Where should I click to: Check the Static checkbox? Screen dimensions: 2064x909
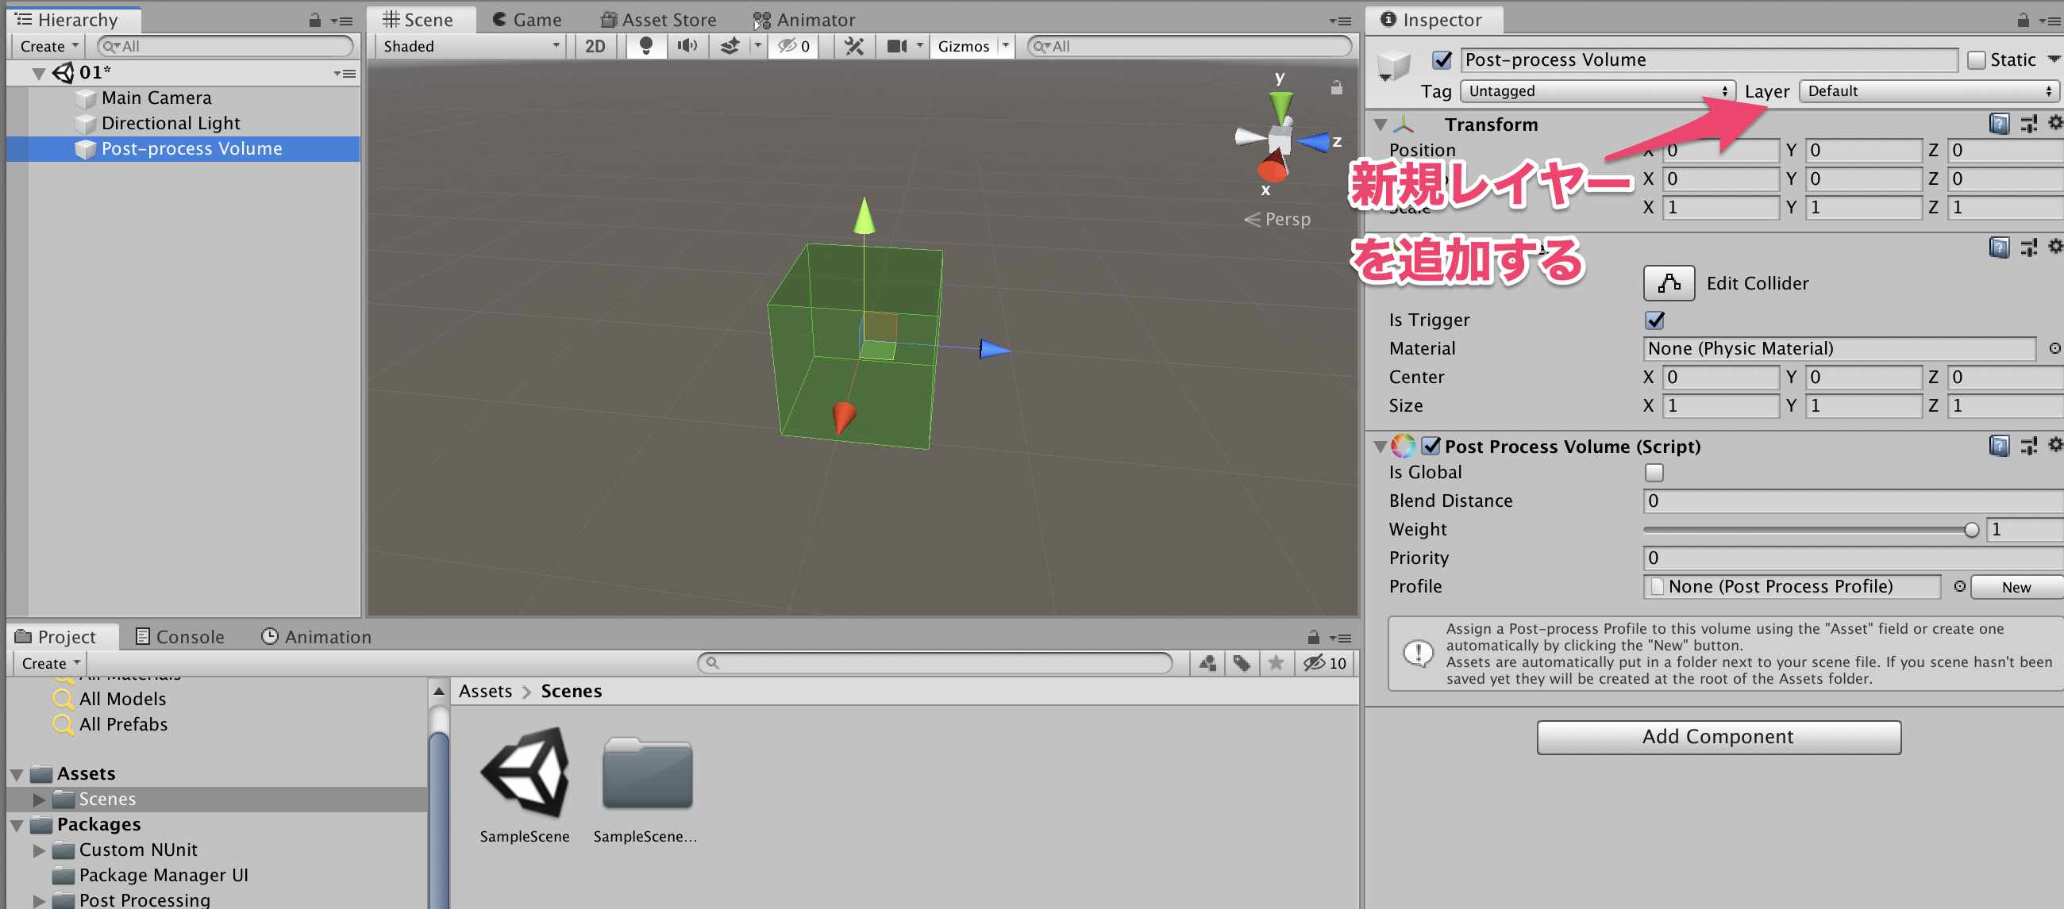(1976, 60)
